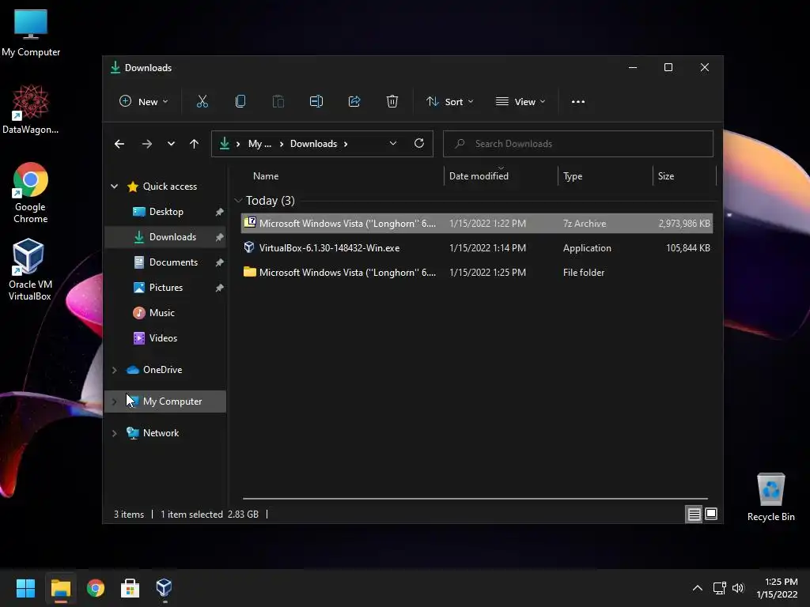Select Downloads in the navigation pane

165,237
